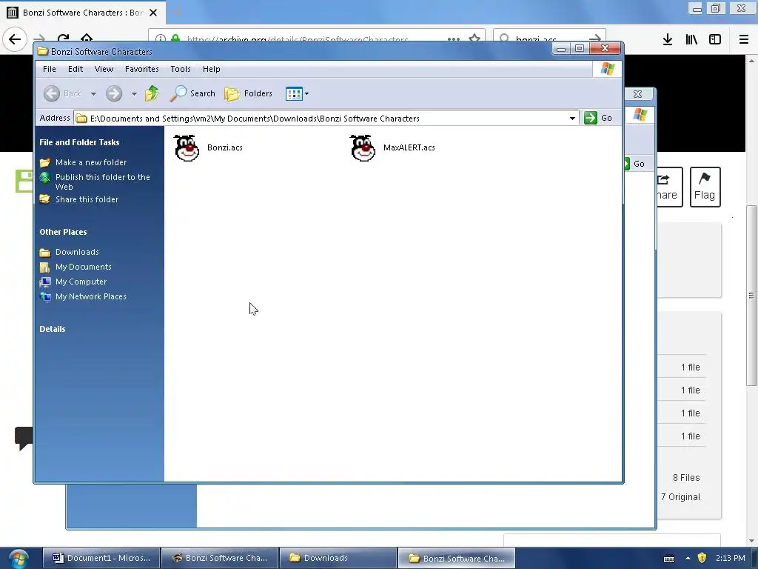
Task: Go to Downloads in Other Places
Action: tap(77, 252)
